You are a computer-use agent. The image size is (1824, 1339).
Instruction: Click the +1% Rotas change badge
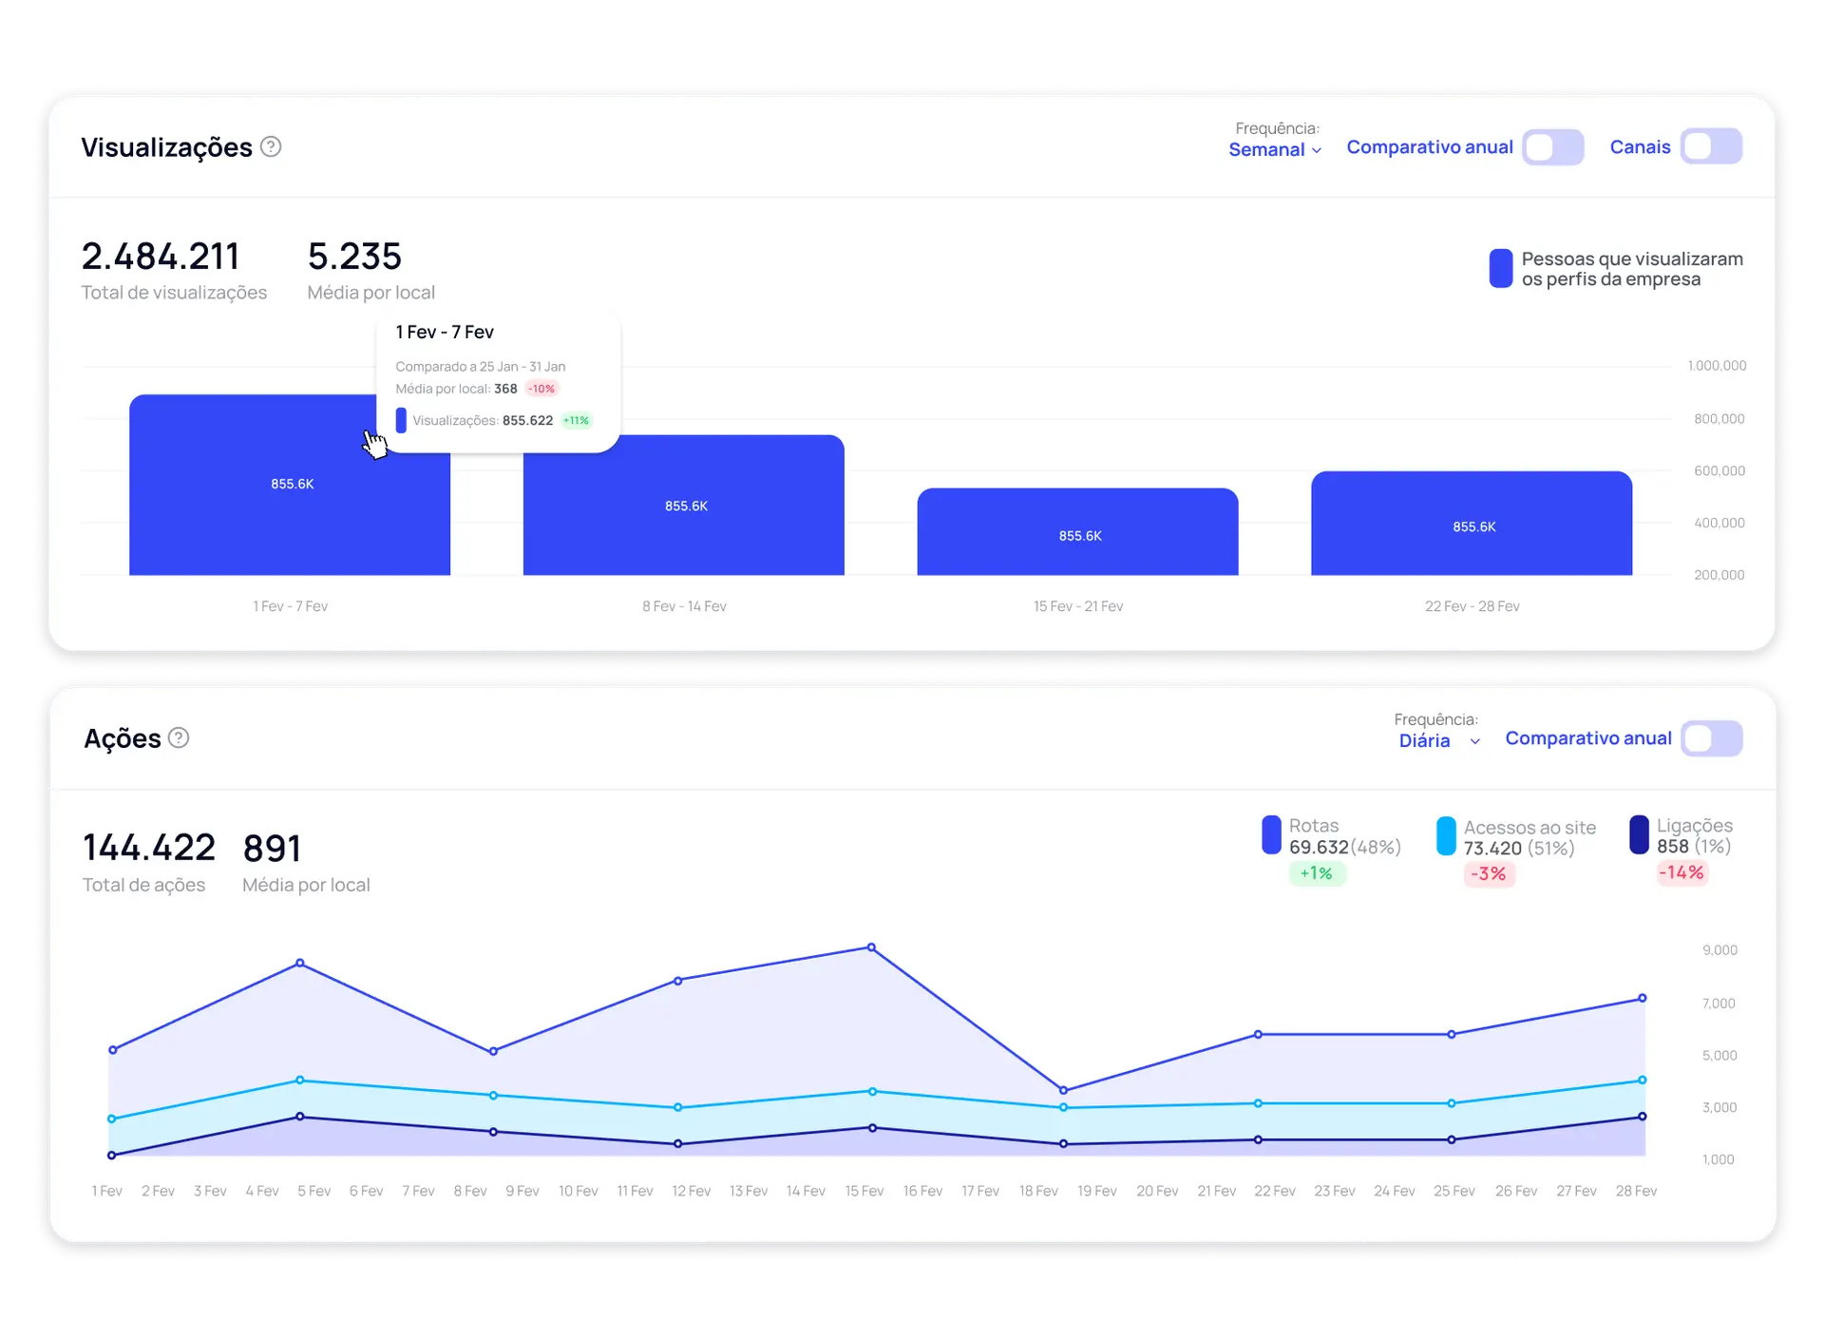[1316, 873]
